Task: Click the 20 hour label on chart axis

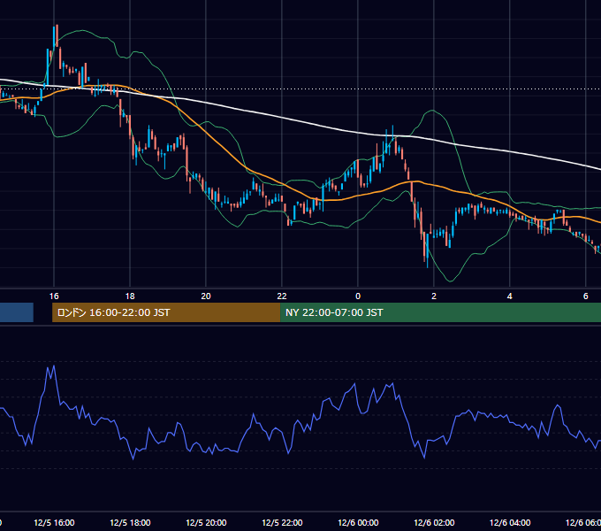Action: (x=206, y=296)
